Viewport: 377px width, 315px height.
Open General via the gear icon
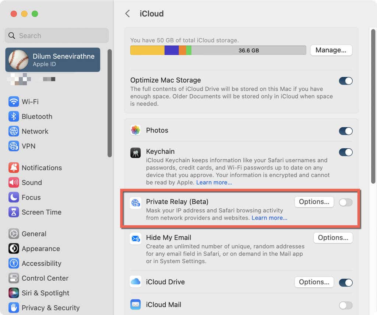point(14,234)
